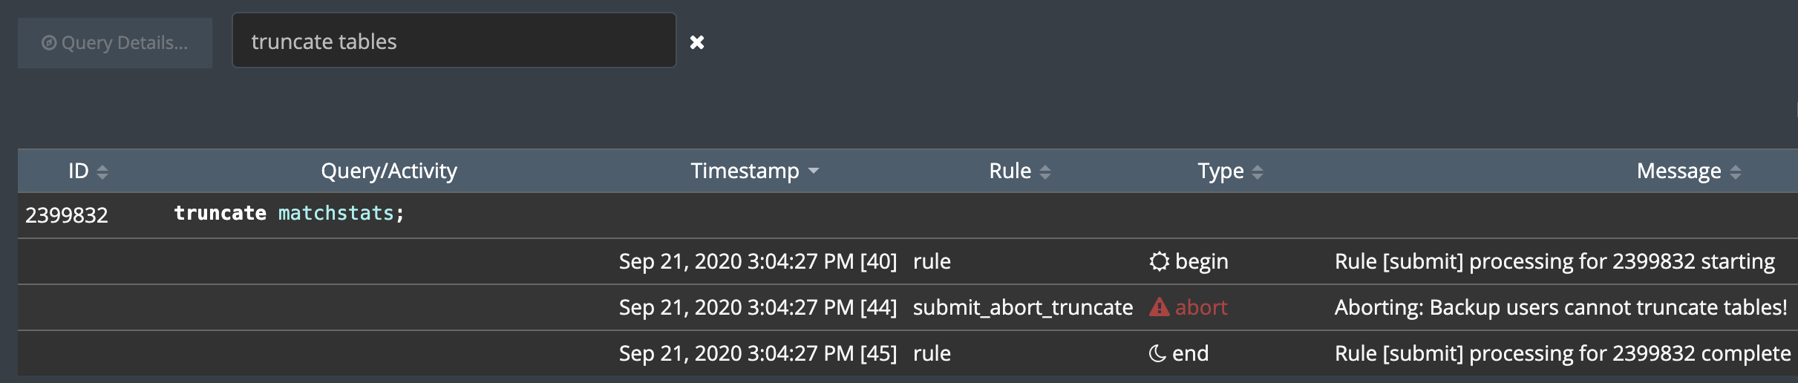Click the Query Details button
This screenshot has width=1798, height=383.
[x=115, y=43]
